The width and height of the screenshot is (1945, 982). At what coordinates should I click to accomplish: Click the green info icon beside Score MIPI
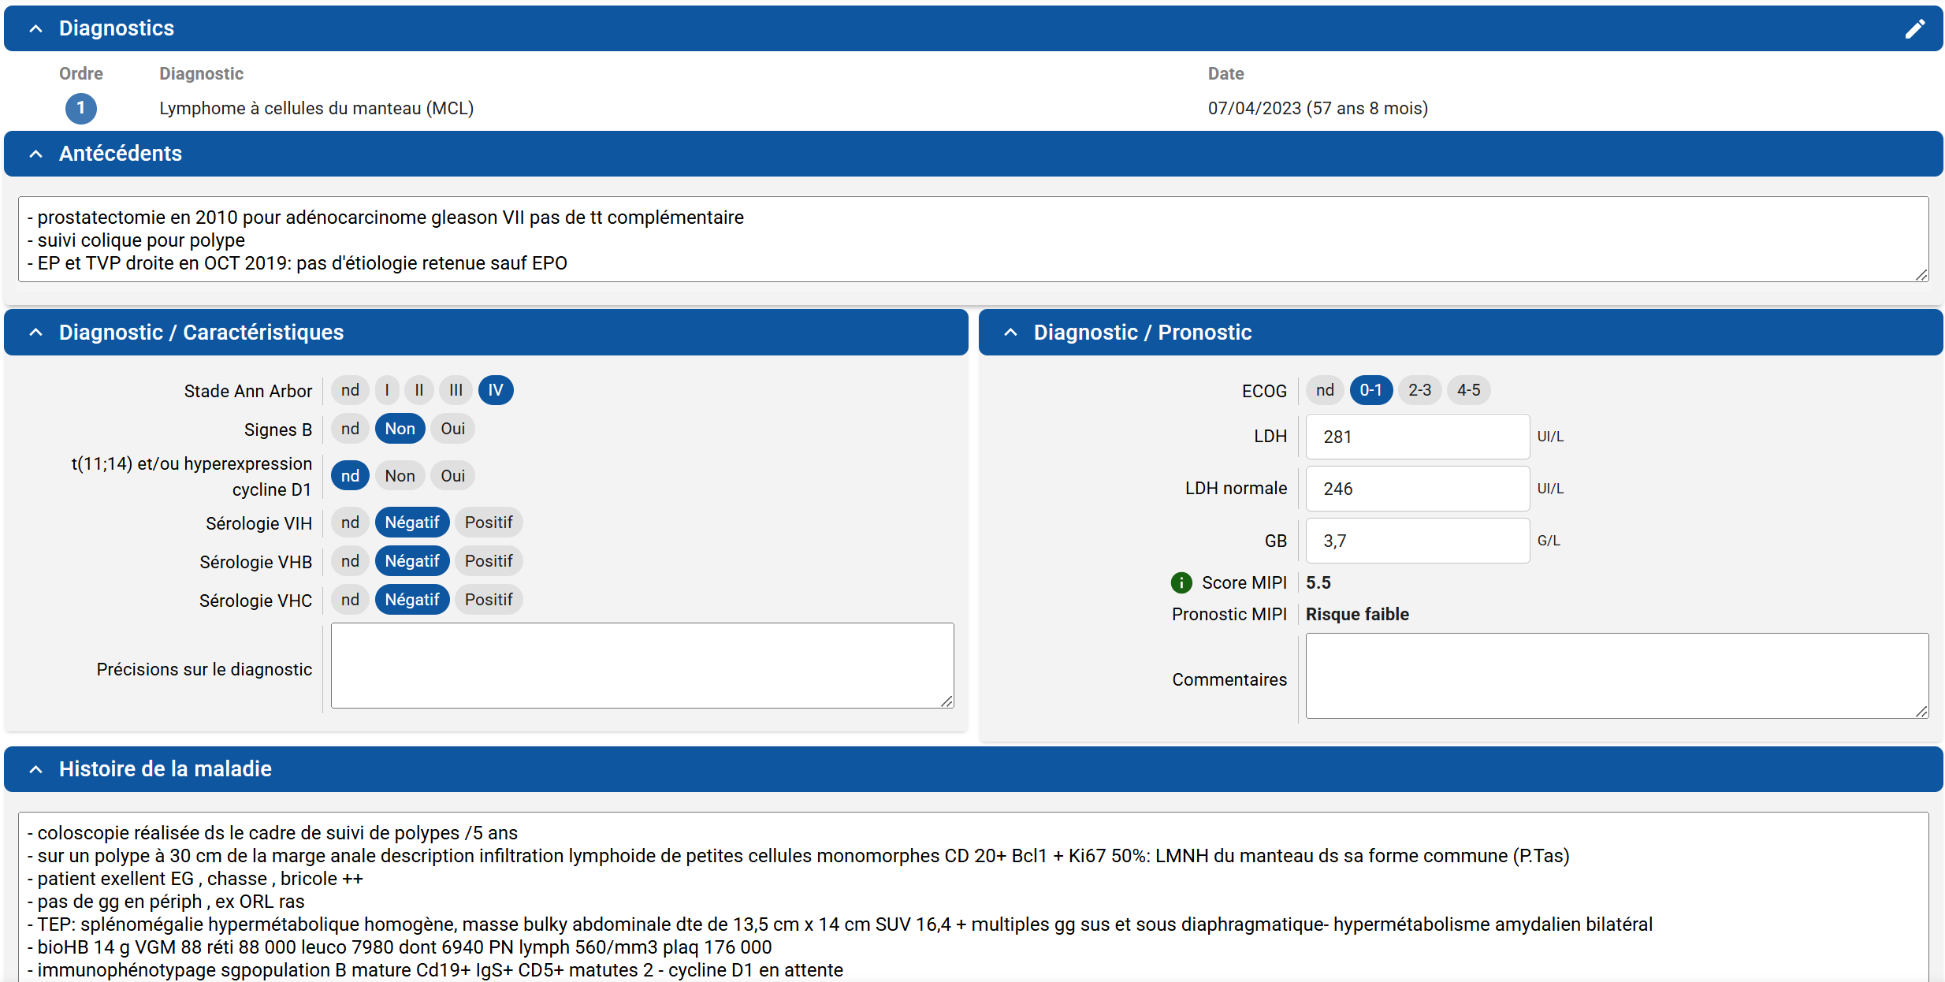pos(1181,582)
